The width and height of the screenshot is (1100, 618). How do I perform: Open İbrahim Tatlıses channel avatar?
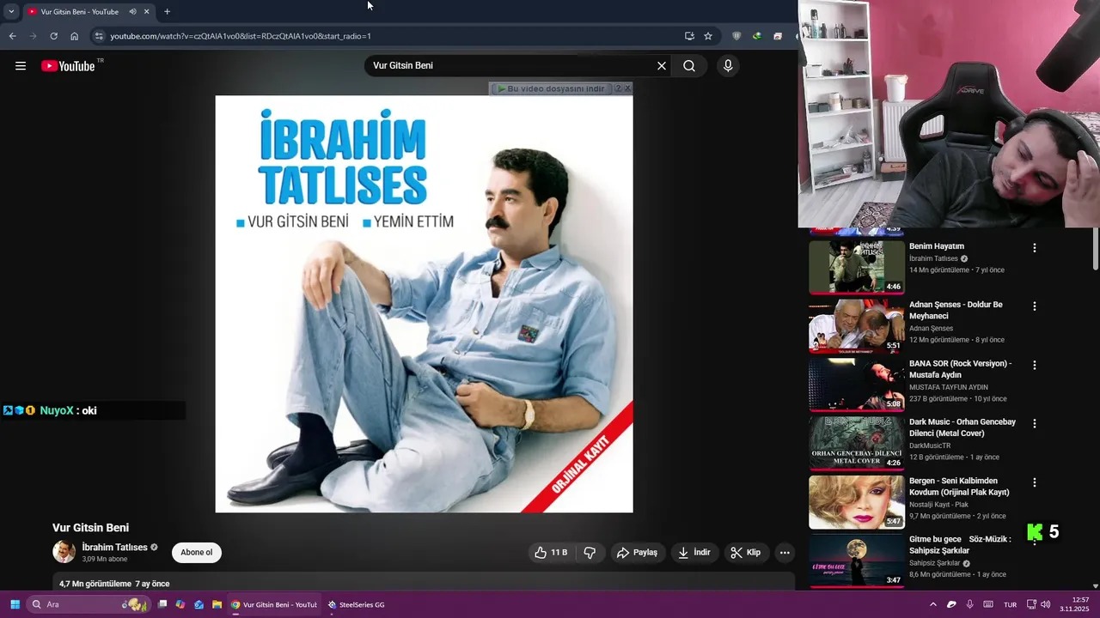point(64,552)
